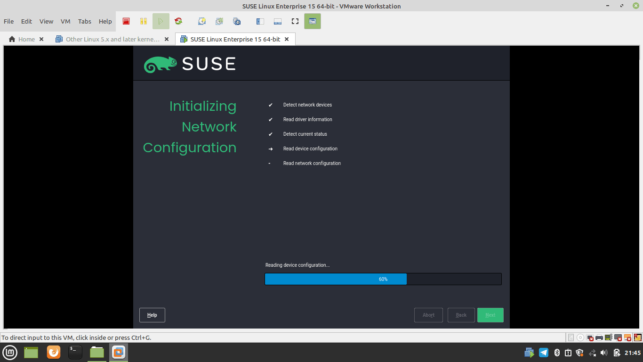Open the snapshot manager icon
This screenshot has height=362, width=643.
(x=237, y=21)
